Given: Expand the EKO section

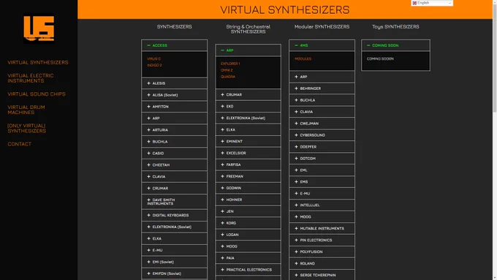Looking at the screenshot, I should pos(248,106).
